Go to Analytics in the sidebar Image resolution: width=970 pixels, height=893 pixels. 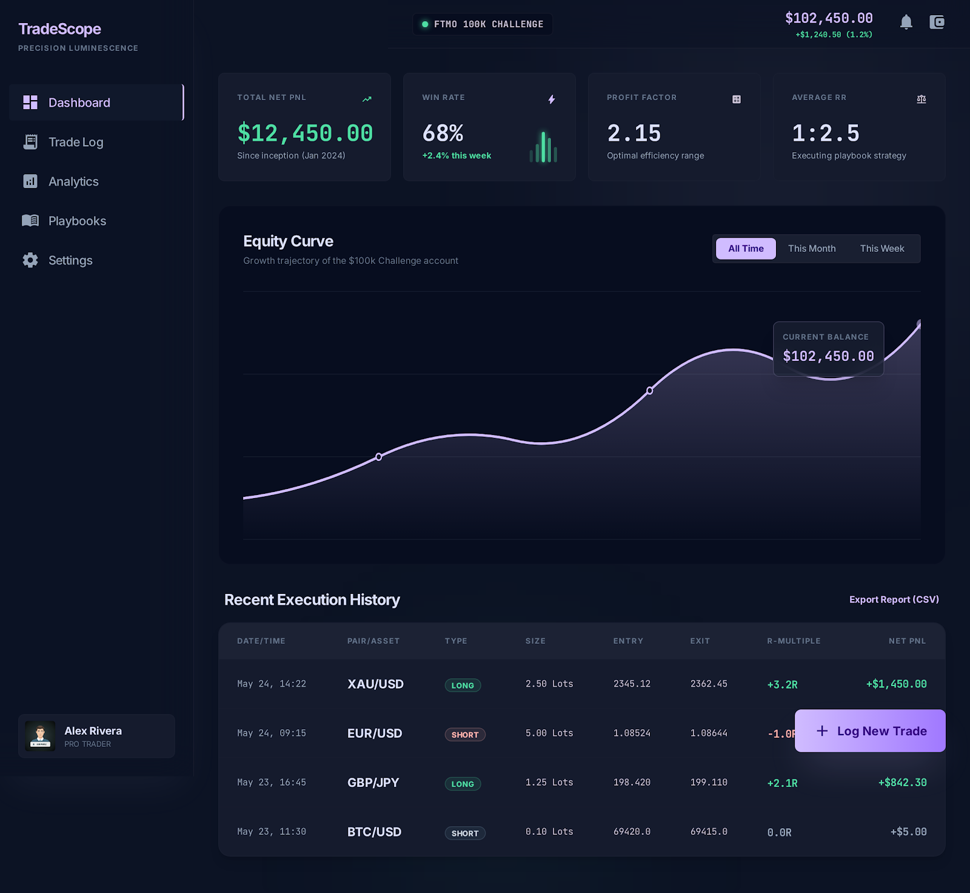click(x=73, y=181)
